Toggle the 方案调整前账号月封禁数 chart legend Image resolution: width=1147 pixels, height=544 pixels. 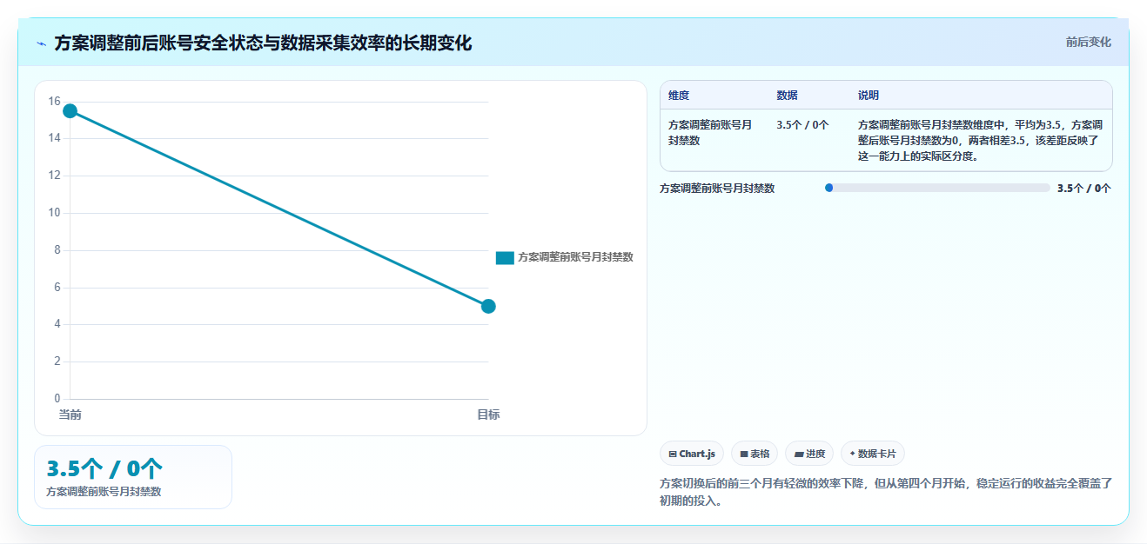(x=564, y=257)
